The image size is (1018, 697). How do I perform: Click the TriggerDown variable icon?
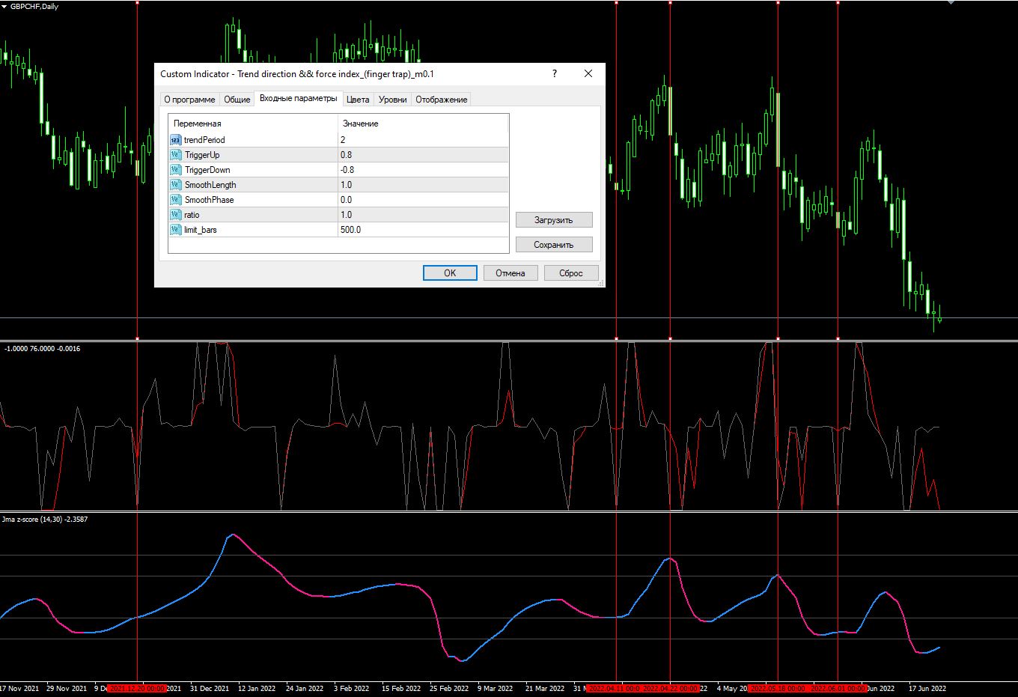tap(176, 170)
